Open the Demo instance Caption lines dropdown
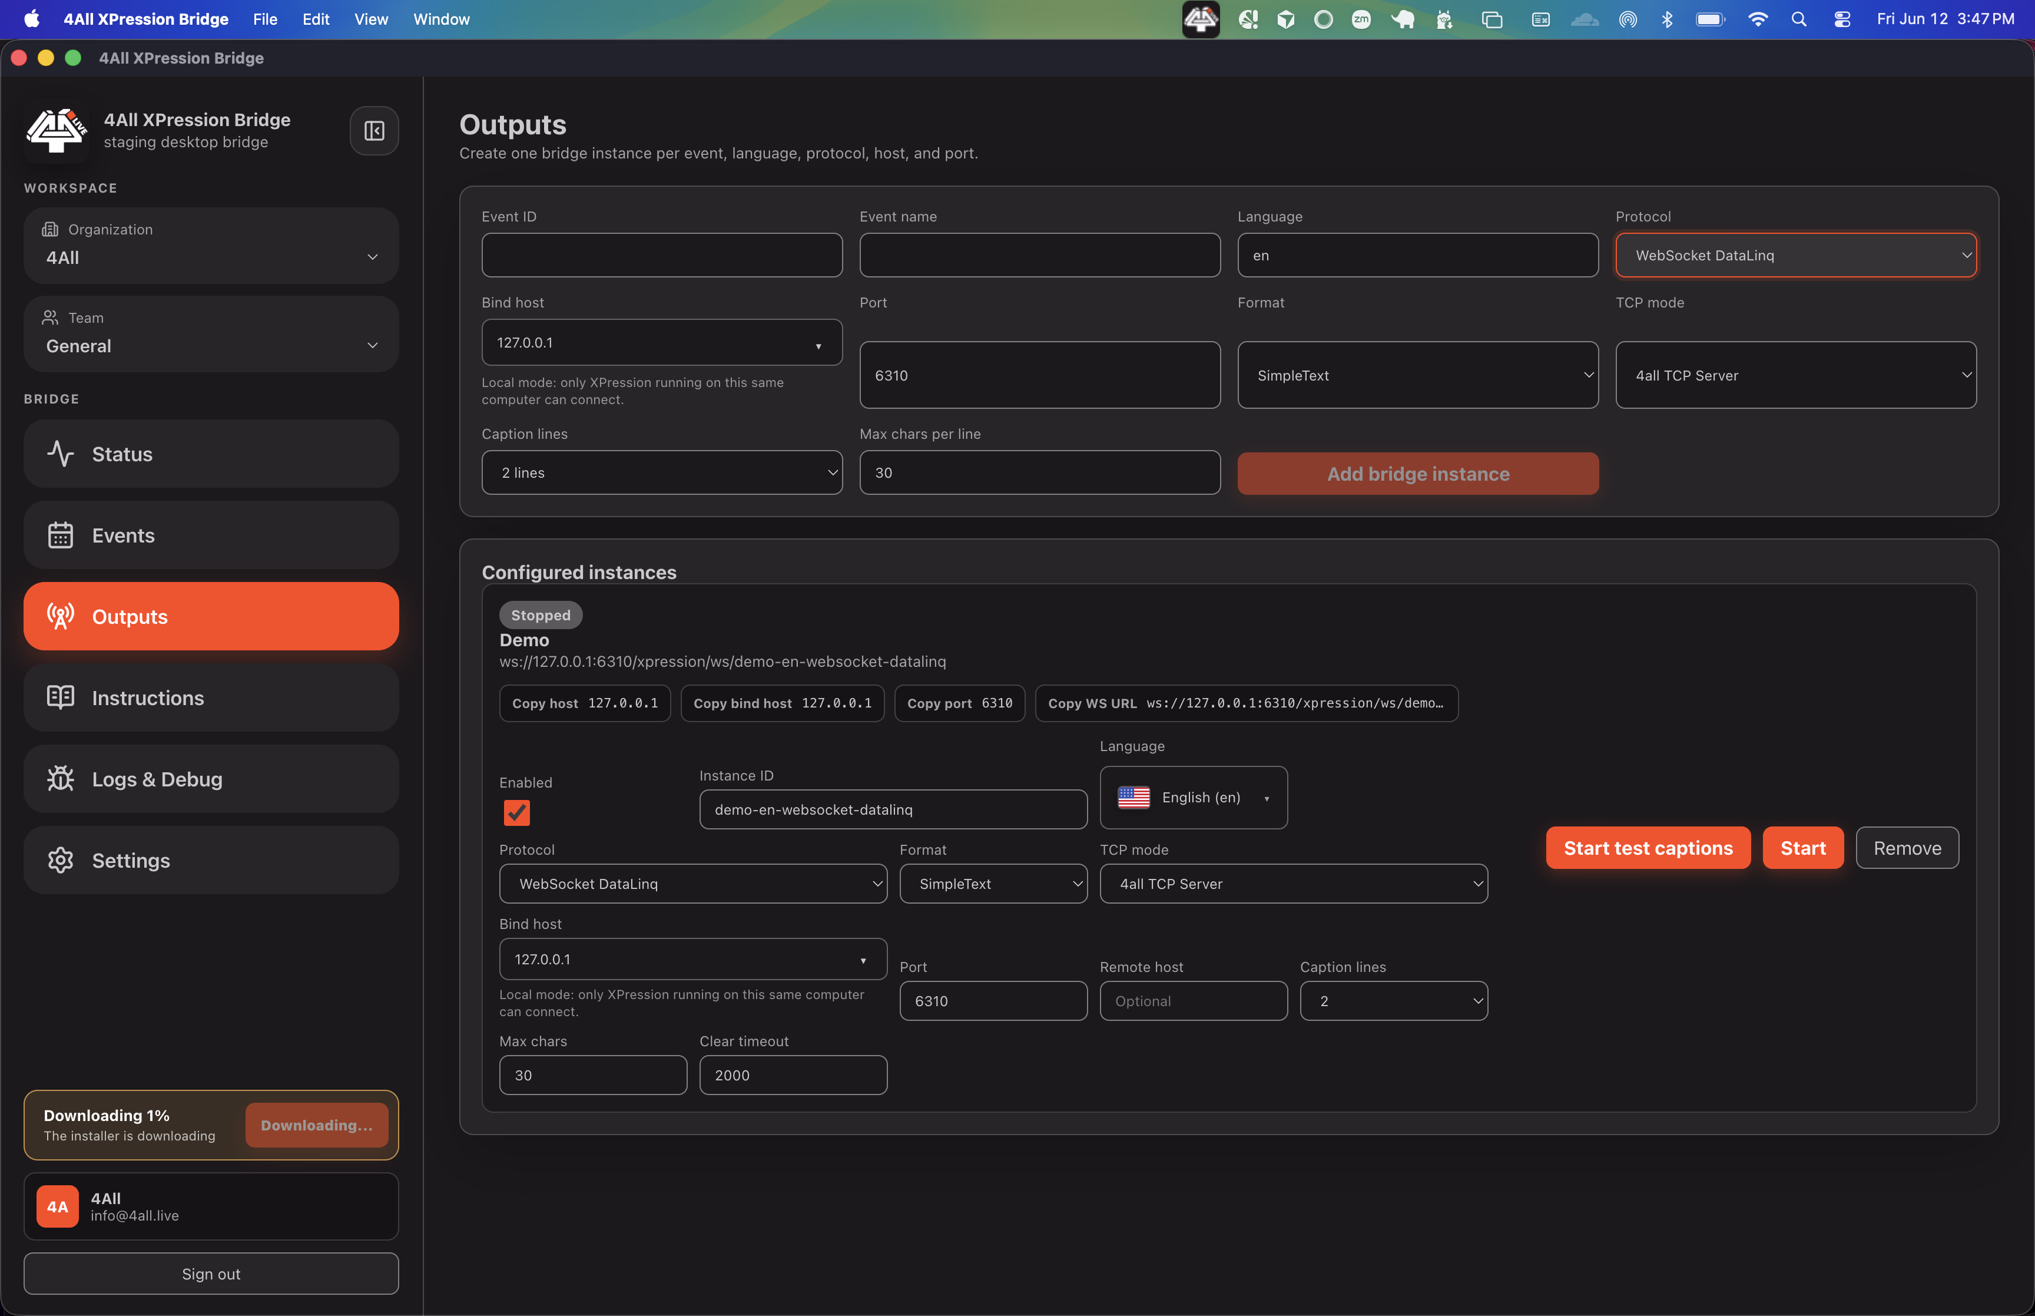 click(1394, 1001)
